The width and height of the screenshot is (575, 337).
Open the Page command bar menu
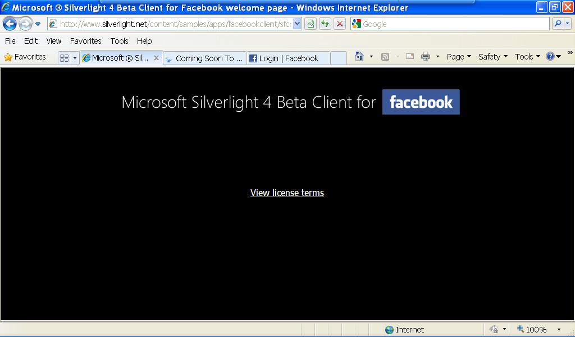(x=459, y=57)
